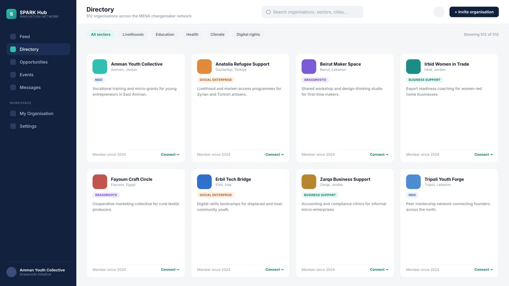This screenshot has height=286, width=509.
Task: Go to Events page
Action: pos(38,75)
